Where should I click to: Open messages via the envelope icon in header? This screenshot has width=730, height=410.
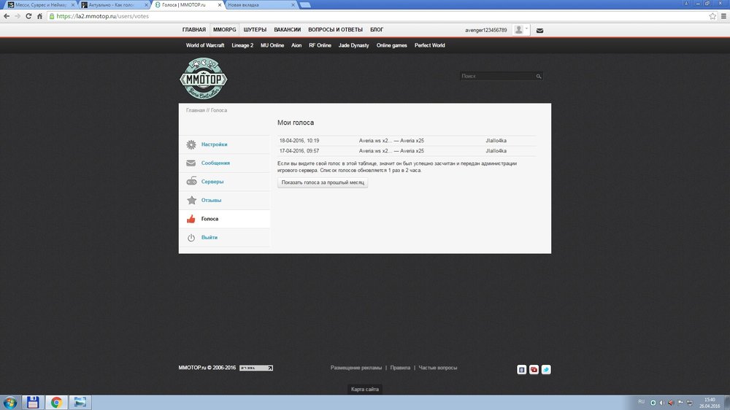coord(539,31)
